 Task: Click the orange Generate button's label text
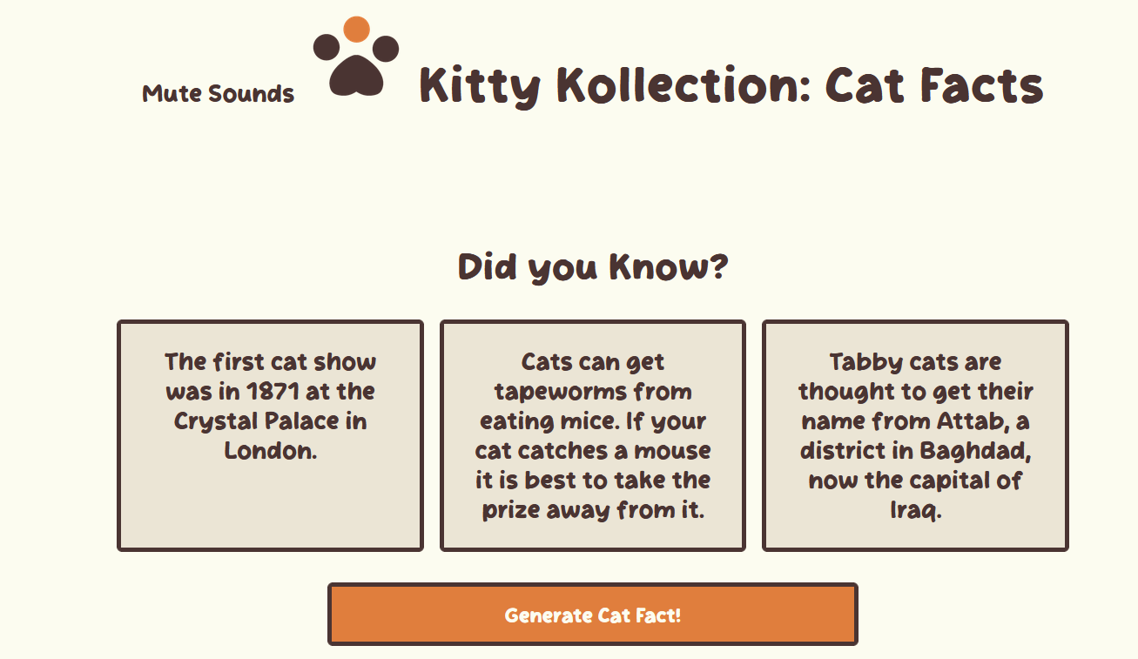point(593,614)
